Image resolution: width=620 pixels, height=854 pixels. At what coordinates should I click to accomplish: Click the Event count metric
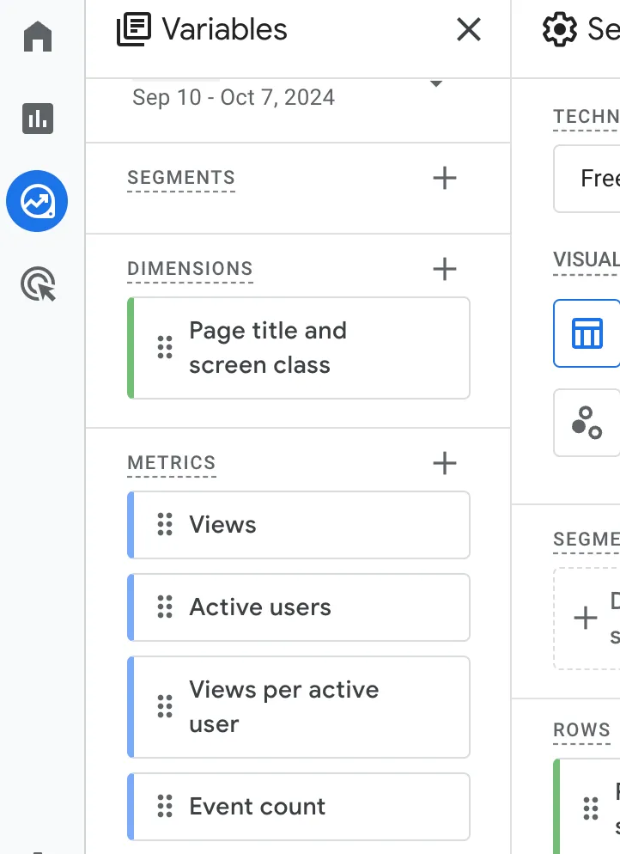click(299, 807)
